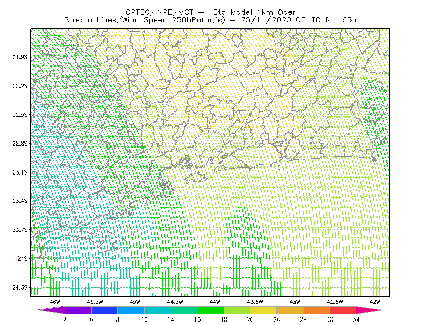The image size is (421, 325).
Task: Pick the orange swatch between 28 and 30
Action: click(317, 310)
